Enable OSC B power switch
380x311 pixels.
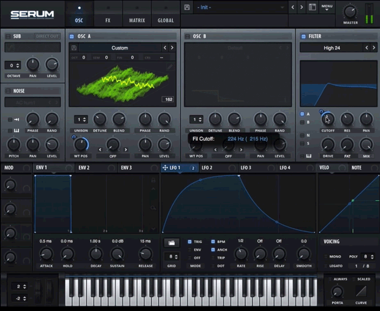coord(187,36)
